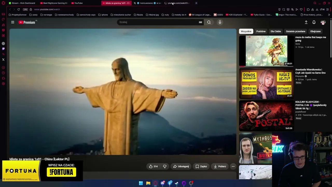Click Udostępnij to share the video
This screenshot has height=187, width=332.
tap(181, 166)
